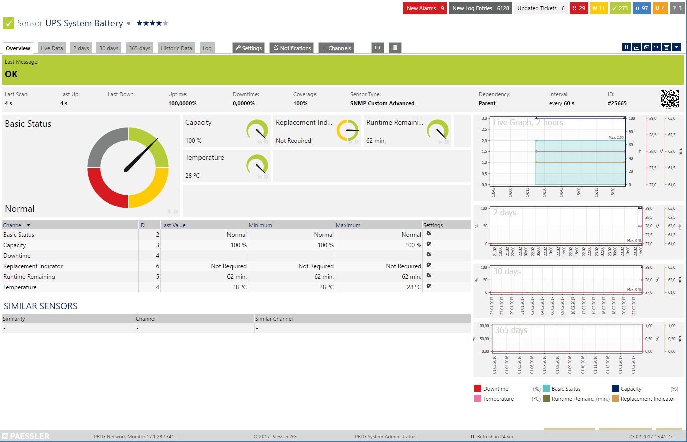Click the QR code for this sensor
Screen dimensions: 687x442
(670, 99)
